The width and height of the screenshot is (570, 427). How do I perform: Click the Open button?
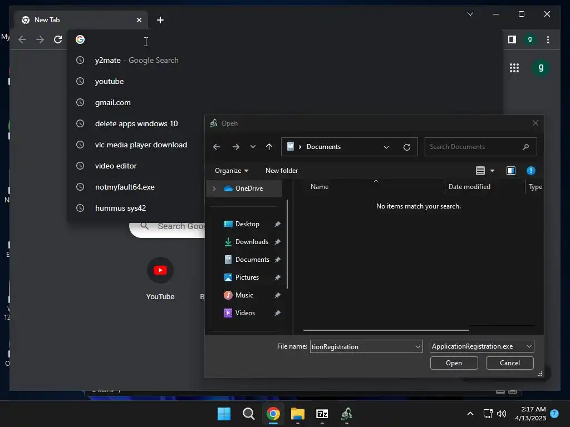click(x=454, y=363)
